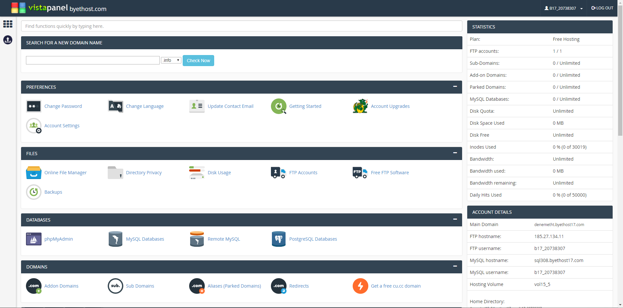The height and width of the screenshot is (308, 623).
Task: Click the Directory Privacy folder icon
Action: pyautogui.click(x=116, y=173)
